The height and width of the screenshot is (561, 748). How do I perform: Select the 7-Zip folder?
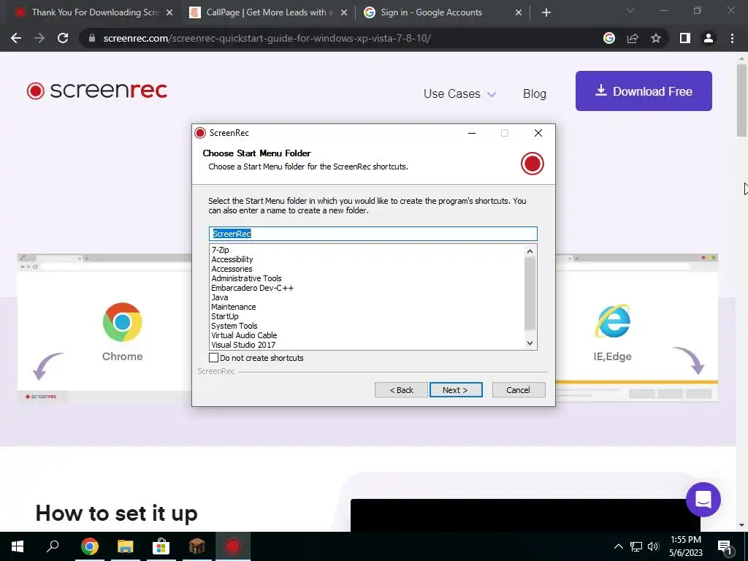220,250
